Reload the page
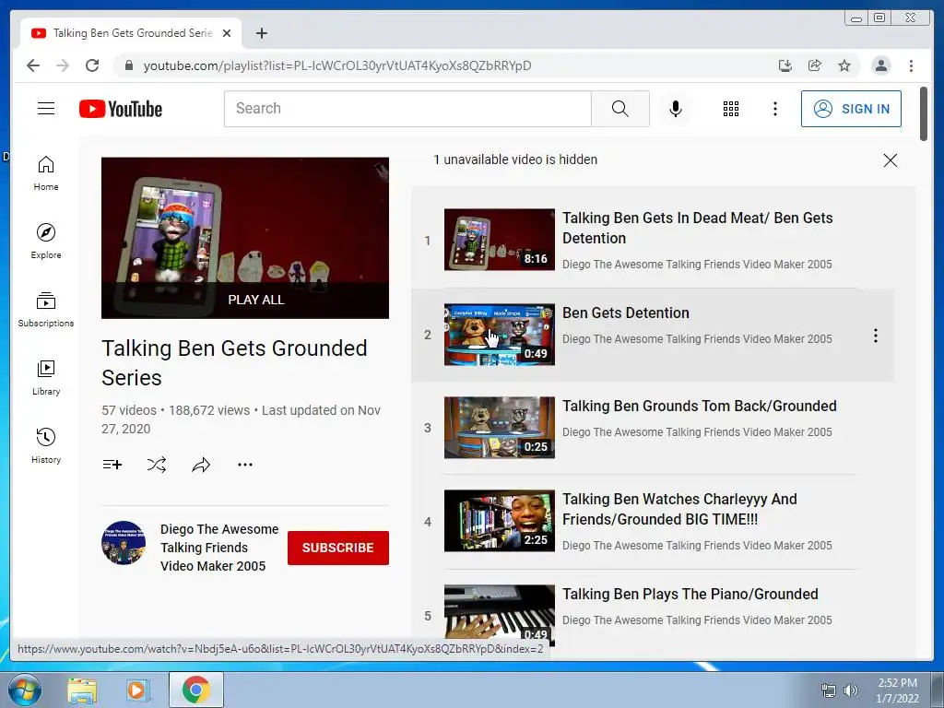The height and width of the screenshot is (708, 944). point(92,65)
